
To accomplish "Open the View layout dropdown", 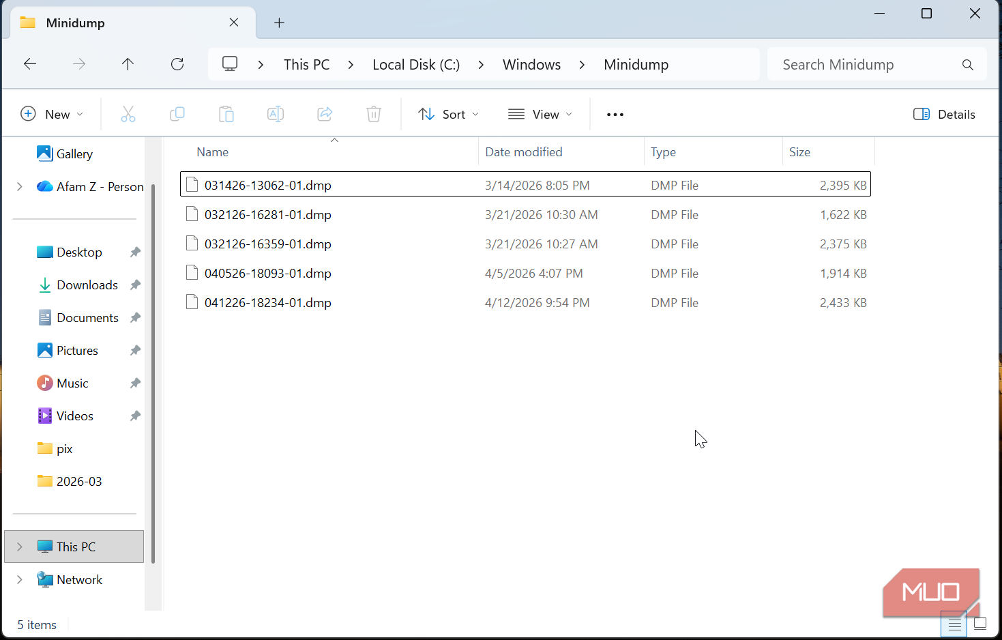I will (x=540, y=114).
